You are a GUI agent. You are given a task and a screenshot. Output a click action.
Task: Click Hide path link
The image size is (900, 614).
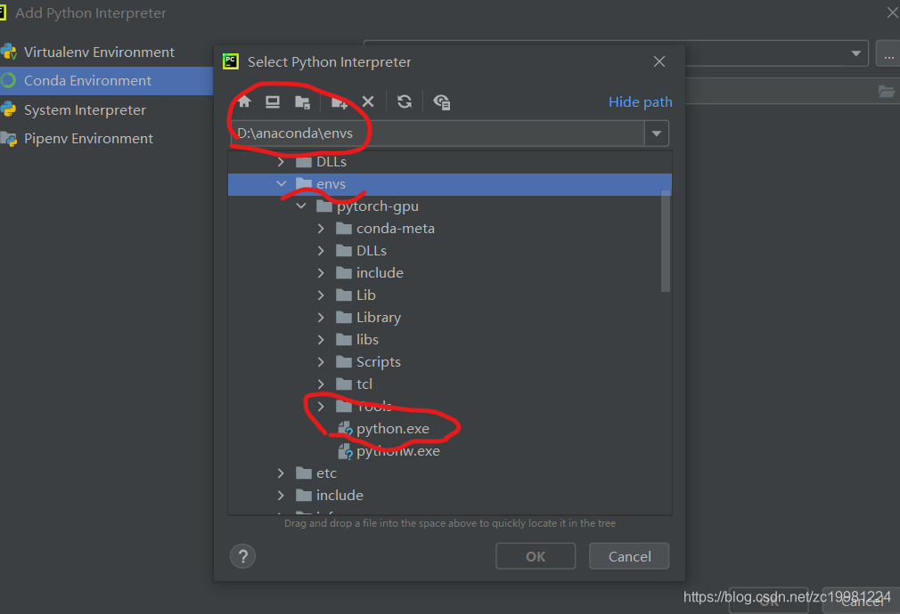pos(640,102)
